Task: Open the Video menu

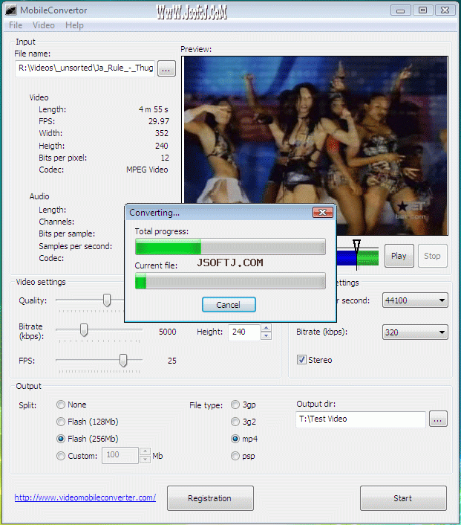Action: tap(44, 25)
